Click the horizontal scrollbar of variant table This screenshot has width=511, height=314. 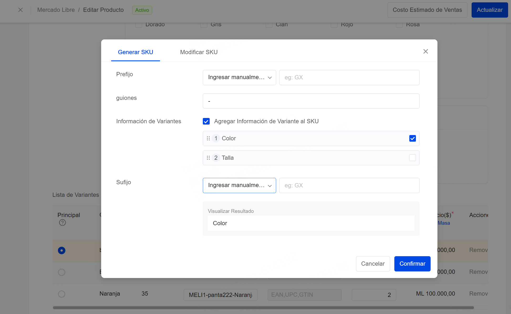click(x=263, y=308)
